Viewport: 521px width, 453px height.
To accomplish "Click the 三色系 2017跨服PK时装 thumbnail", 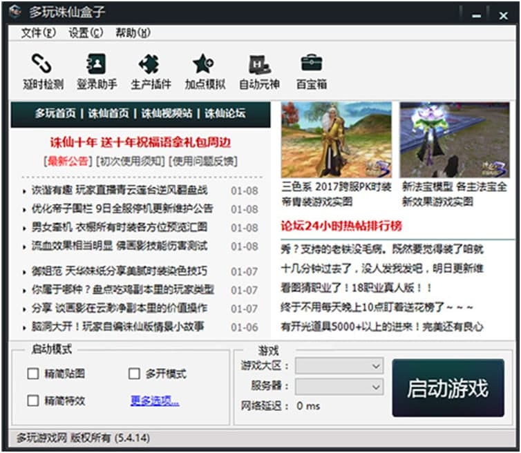I will (337, 140).
